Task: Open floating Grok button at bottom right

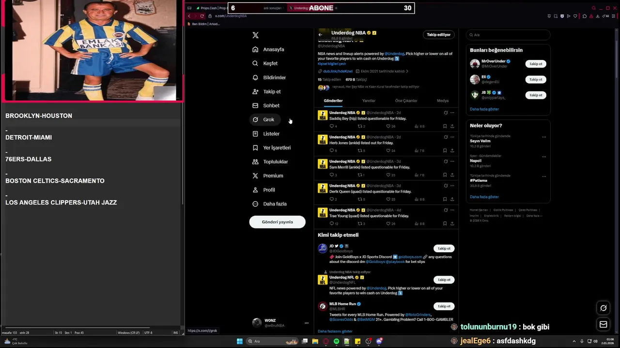Action: coord(604,308)
